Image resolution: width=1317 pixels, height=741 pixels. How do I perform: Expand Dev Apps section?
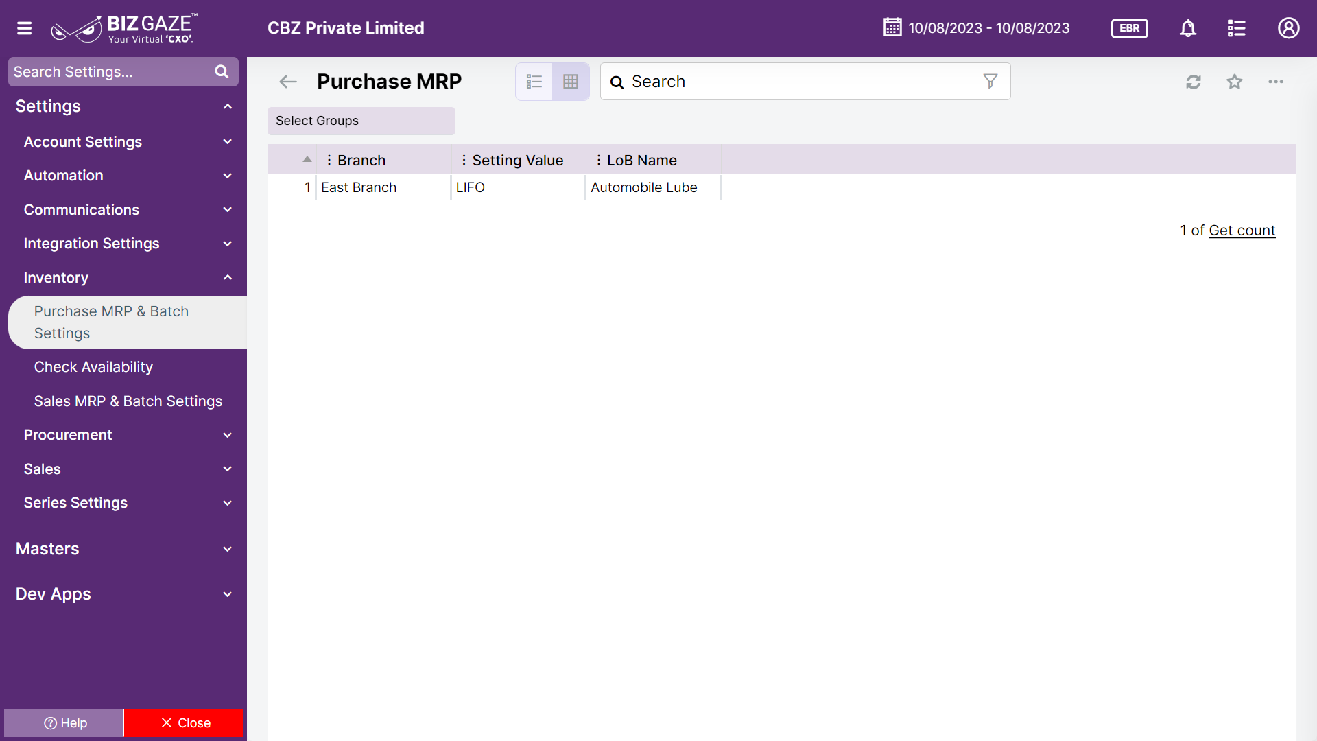click(x=228, y=594)
